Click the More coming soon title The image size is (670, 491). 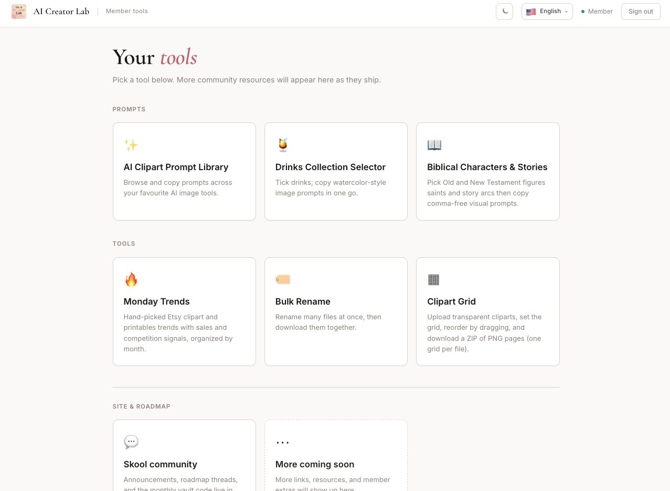point(315,464)
